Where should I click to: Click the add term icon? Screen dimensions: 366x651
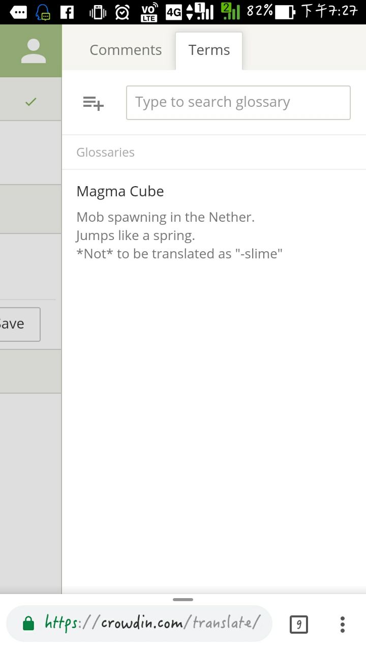click(94, 103)
